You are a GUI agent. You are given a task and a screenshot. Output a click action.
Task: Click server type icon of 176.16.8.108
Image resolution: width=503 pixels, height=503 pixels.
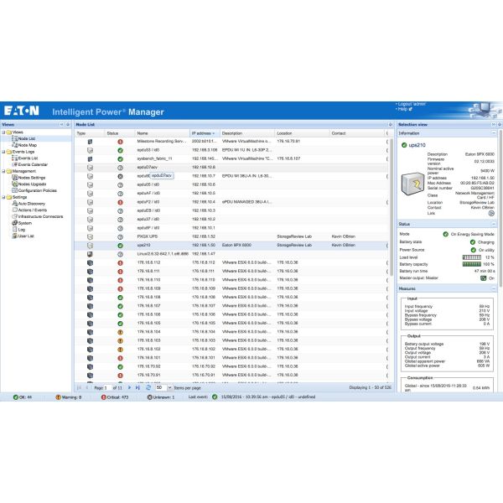click(91, 298)
